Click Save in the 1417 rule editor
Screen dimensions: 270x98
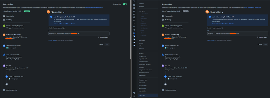[x=107, y=45]
